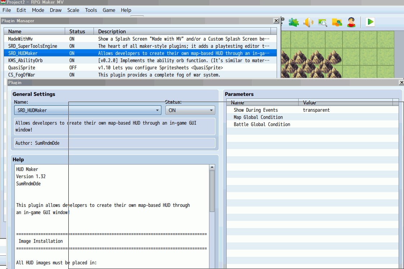Click the 'transparent' parameter value

pyautogui.click(x=316, y=110)
